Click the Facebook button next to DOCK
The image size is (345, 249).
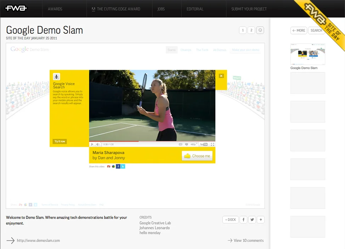click(243, 220)
